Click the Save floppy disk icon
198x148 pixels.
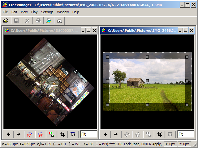pos(16,21)
